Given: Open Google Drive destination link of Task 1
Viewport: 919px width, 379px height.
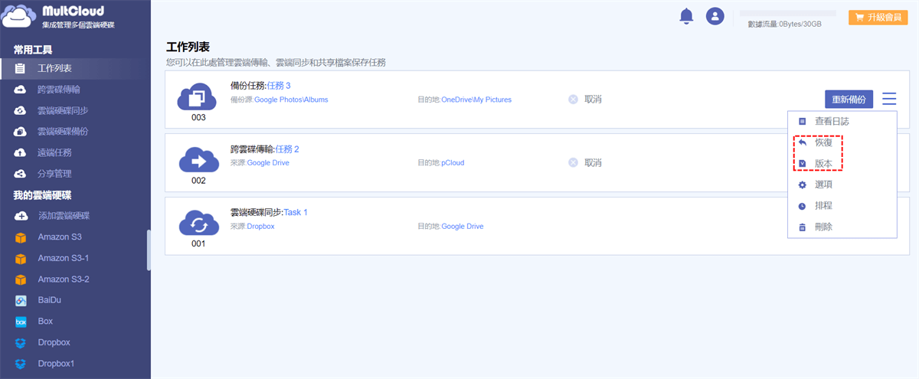Looking at the screenshot, I should tap(463, 227).
